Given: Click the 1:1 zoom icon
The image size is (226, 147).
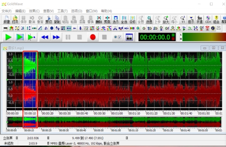Looking at the screenshot, I should tap(183, 20).
